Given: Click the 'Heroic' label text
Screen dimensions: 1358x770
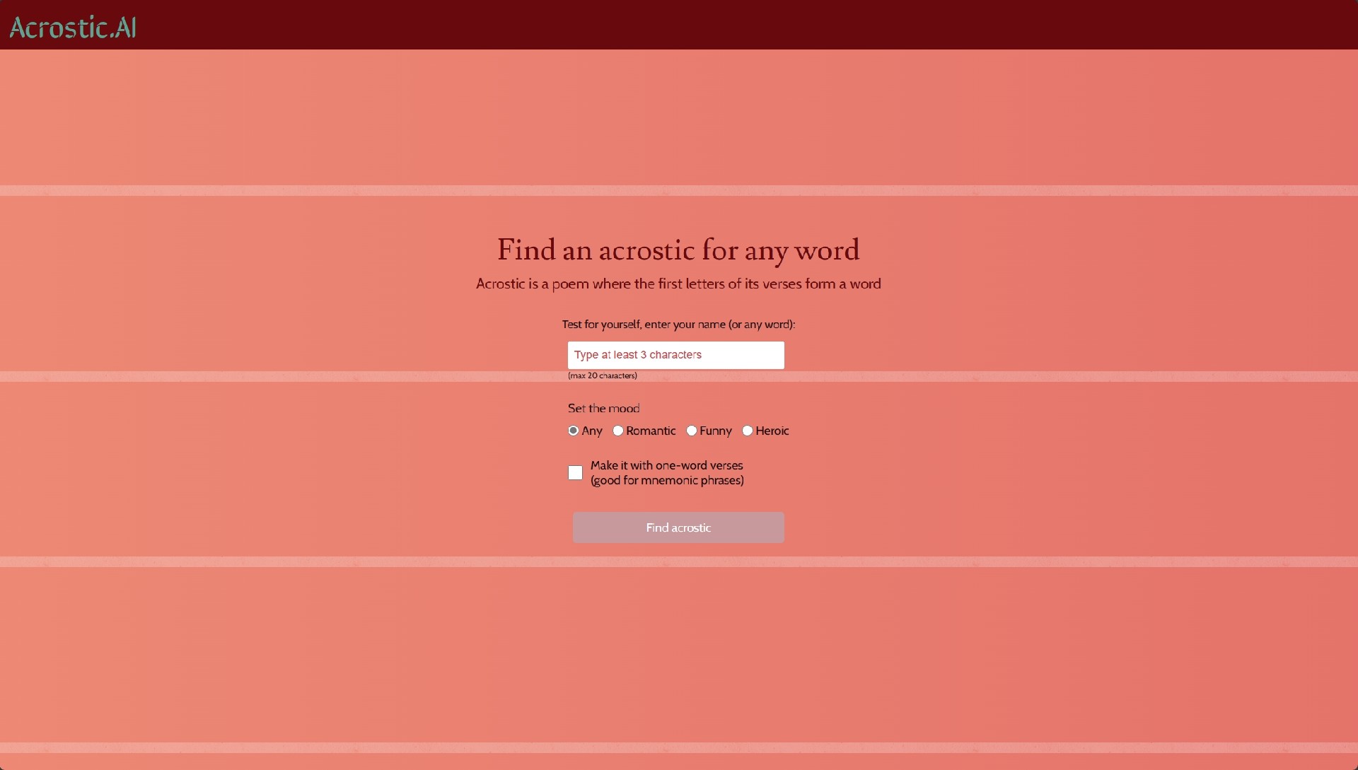Looking at the screenshot, I should click(772, 431).
